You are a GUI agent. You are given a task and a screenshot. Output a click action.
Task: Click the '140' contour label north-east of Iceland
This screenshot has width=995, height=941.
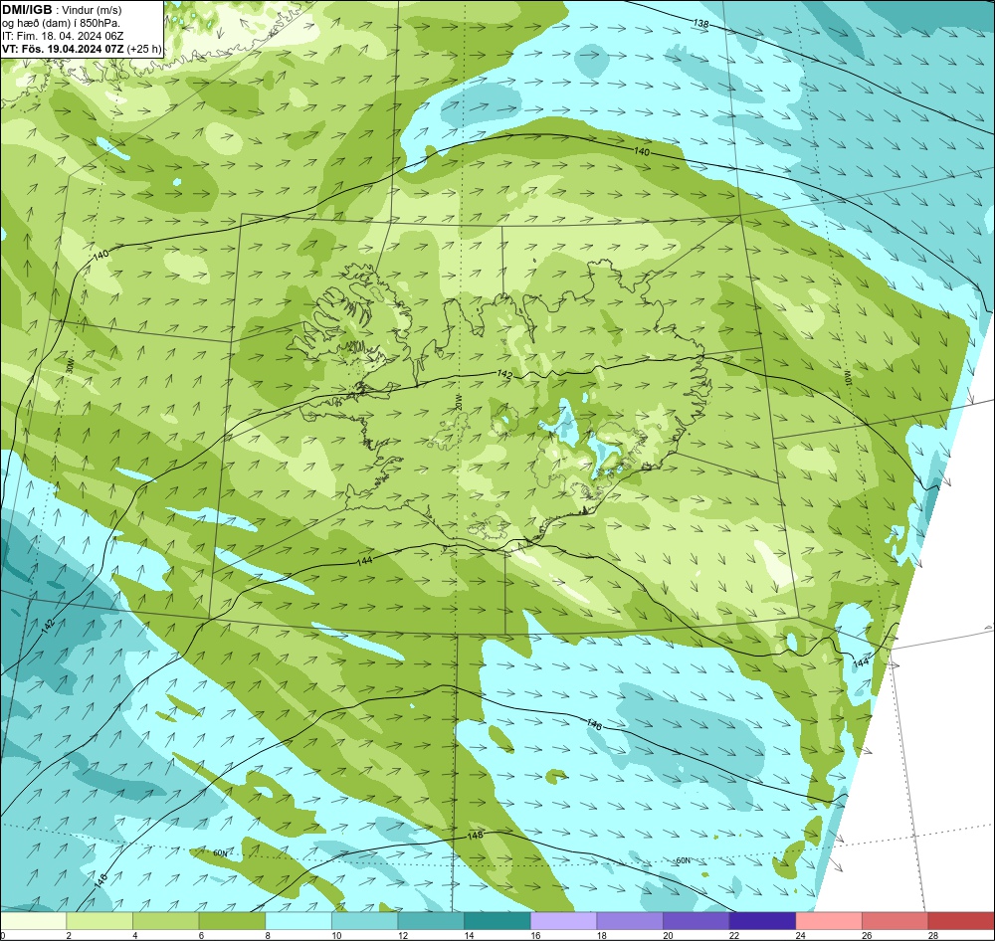pos(642,151)
